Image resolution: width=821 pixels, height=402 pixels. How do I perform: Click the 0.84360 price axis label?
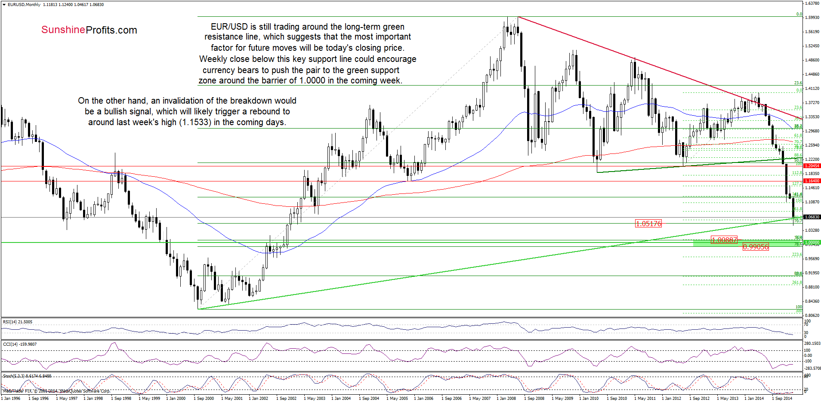point(812,301)
